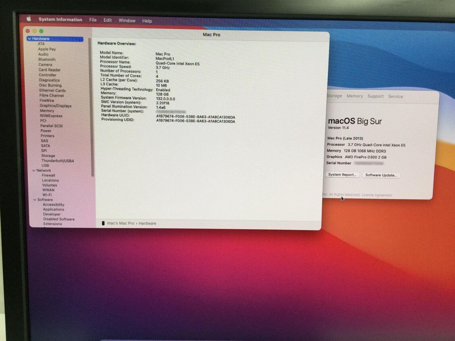Select Disc Burning in the sidebar
455x341 pixels.
(x=50, y=85)
